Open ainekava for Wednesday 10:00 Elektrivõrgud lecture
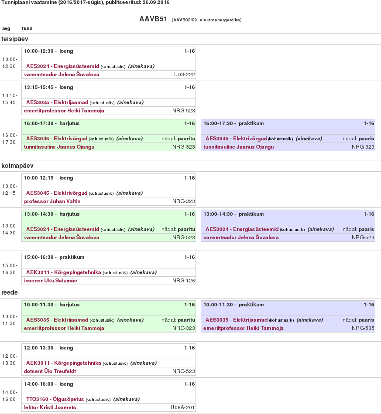Image resolution: width=381 pixels, height=414 pixels. click(130, 193)
